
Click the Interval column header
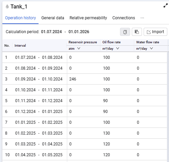(20, 46)
